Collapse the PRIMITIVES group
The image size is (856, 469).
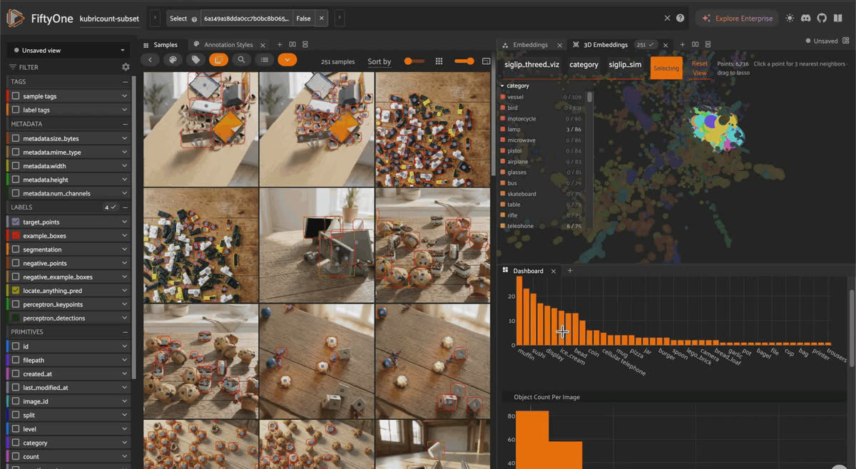click(125, 332)
